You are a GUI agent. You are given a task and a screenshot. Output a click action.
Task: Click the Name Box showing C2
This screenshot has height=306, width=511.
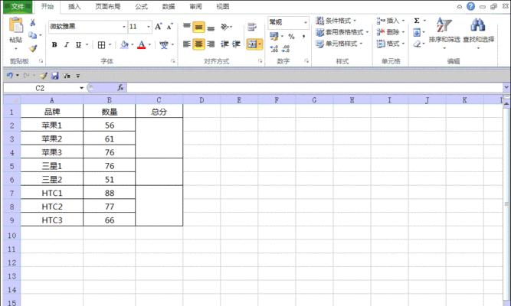tap(41, 88)
